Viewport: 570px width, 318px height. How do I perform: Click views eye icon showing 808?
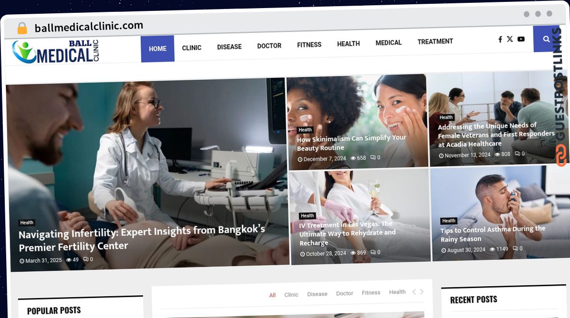point(497,154)
